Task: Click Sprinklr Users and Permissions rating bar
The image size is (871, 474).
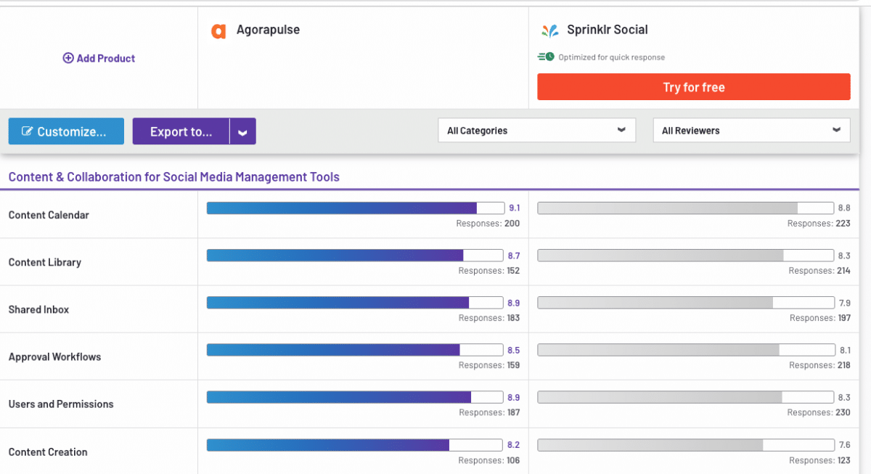Action: pyautogui.click(x=685, y=397)
